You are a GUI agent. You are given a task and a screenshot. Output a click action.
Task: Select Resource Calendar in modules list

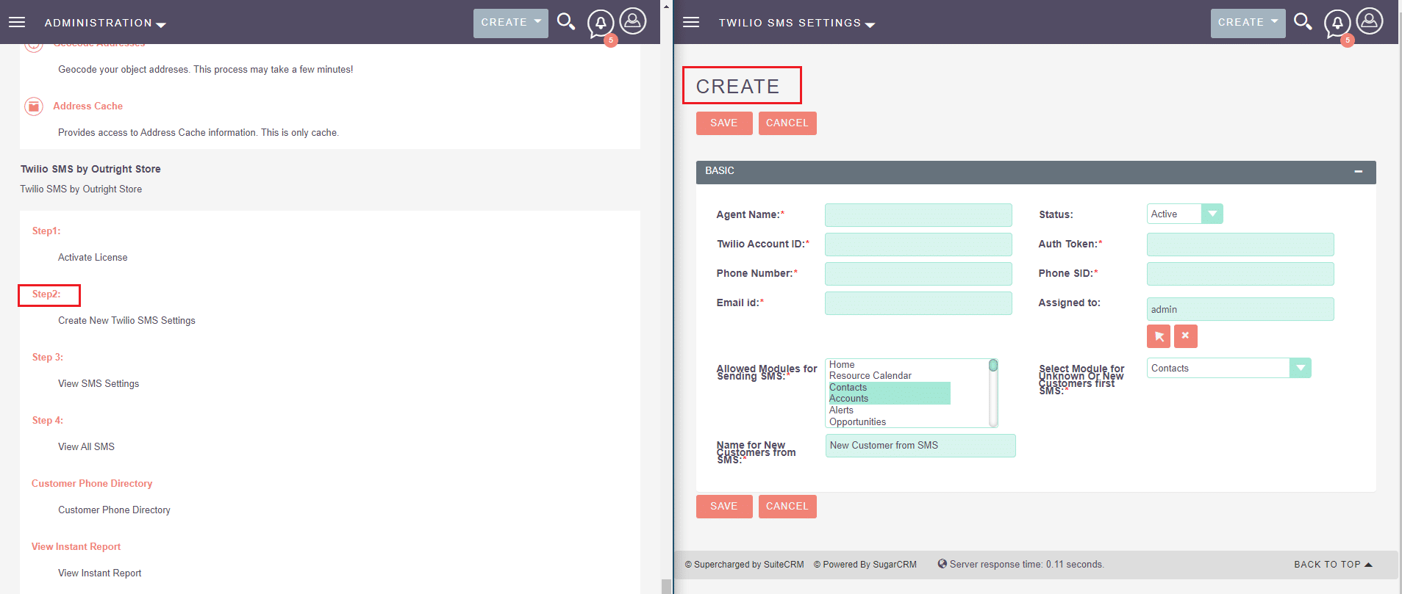pos(870,376)
